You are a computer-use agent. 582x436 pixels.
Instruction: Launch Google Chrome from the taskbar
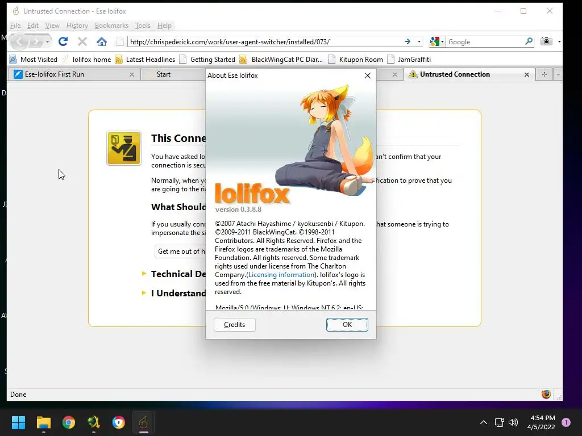69,422
